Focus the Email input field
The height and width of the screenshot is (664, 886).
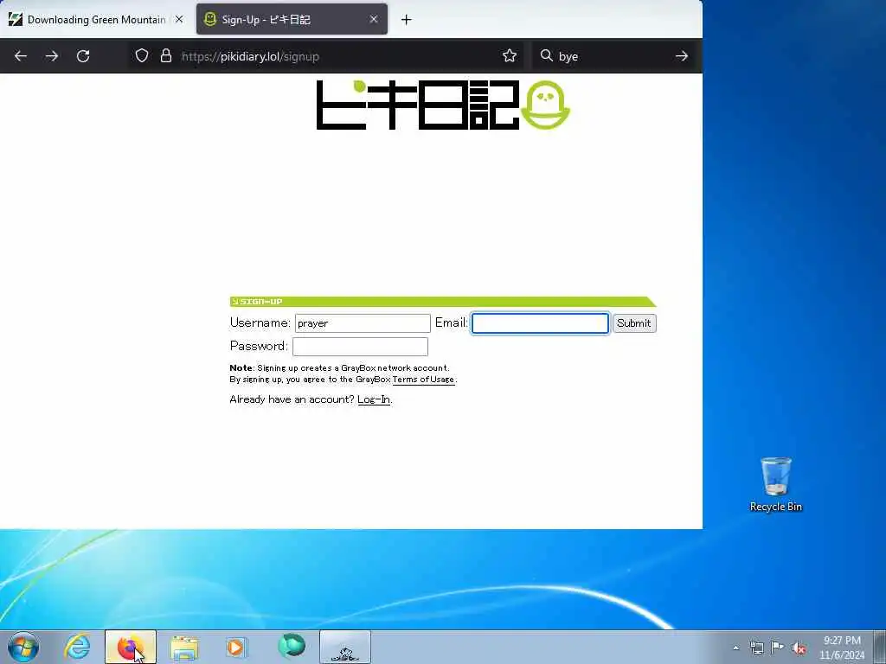pyautogui.click(x=540, y=323)
